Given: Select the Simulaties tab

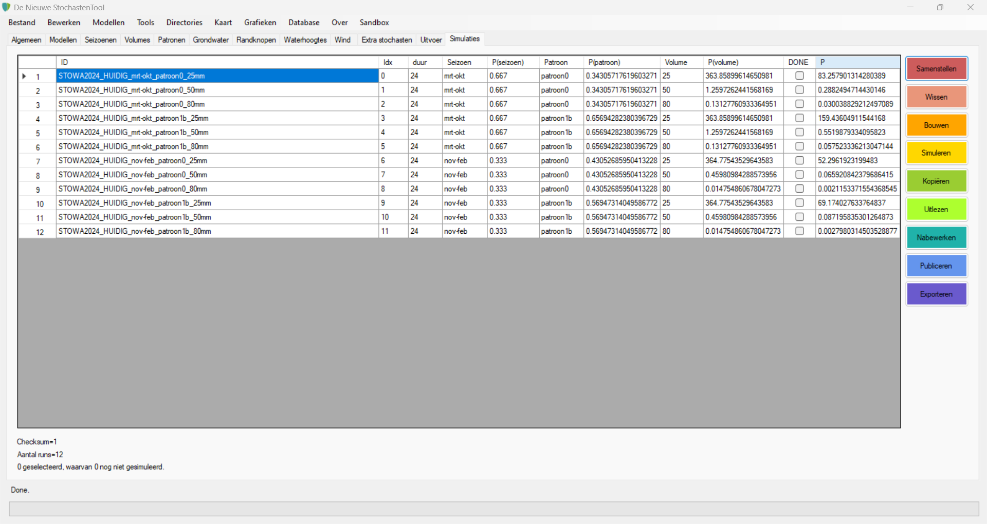Looking at the screenshot, I should [465, 39].
